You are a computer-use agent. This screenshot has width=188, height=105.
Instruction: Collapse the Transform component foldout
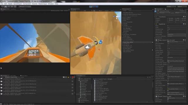155,17
